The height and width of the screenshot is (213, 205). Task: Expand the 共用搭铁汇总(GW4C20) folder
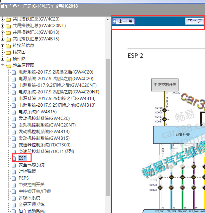(x=2, y=19)
